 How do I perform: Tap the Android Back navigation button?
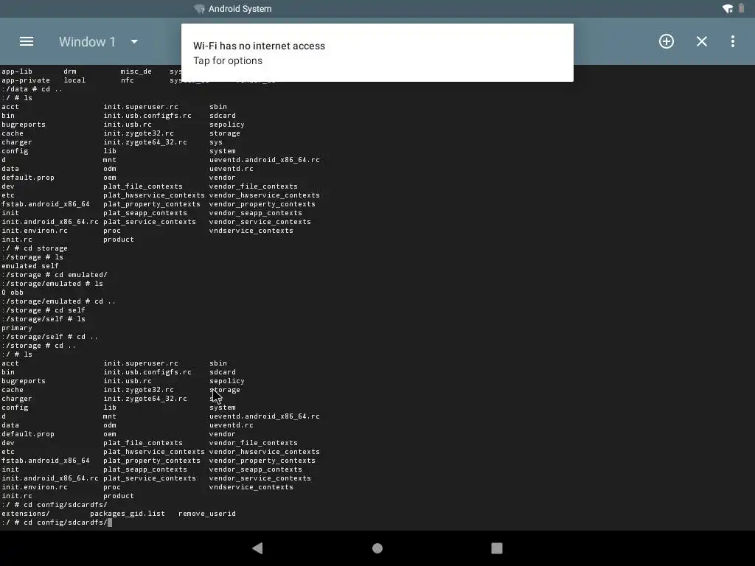[x=257, y=548]
